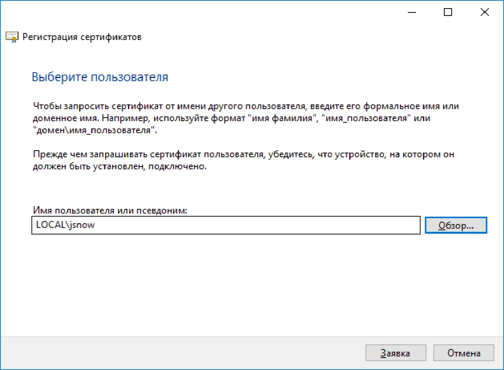Click the Обзор... browse button
Screen dimensions: 504x370
tap(456, 225)
